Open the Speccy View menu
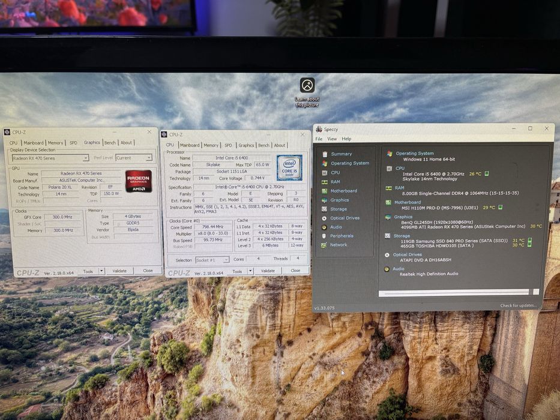 (332, 139)
